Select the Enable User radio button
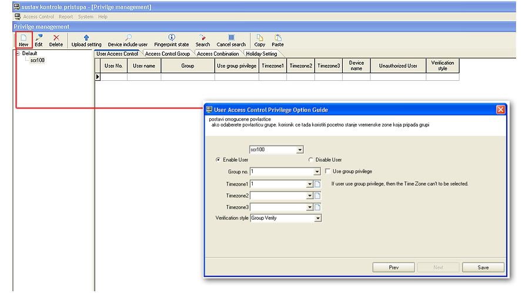Screen dimensions: 529x293 (219, 159)
